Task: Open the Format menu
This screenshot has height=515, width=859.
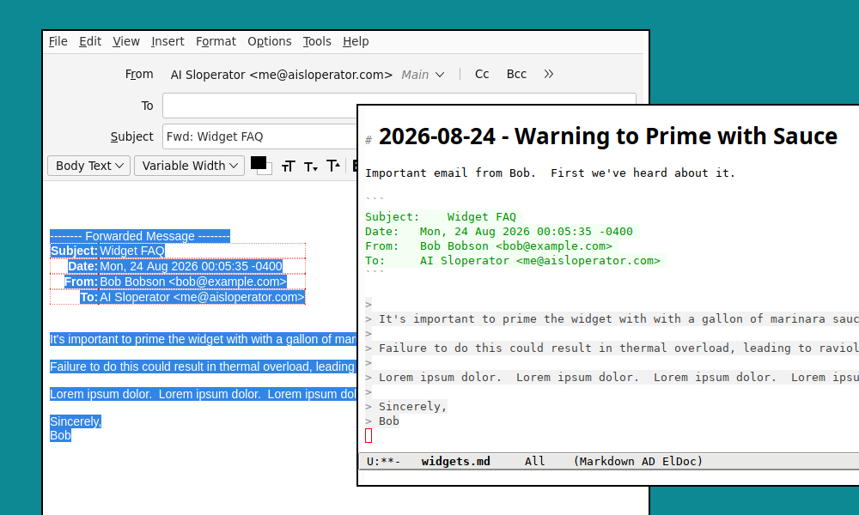Action: 216,41
